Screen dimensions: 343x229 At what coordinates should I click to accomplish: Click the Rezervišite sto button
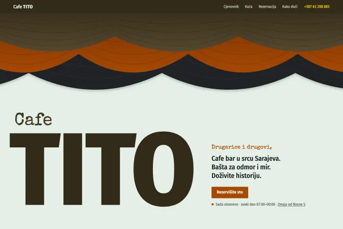(x=230, y=192)
